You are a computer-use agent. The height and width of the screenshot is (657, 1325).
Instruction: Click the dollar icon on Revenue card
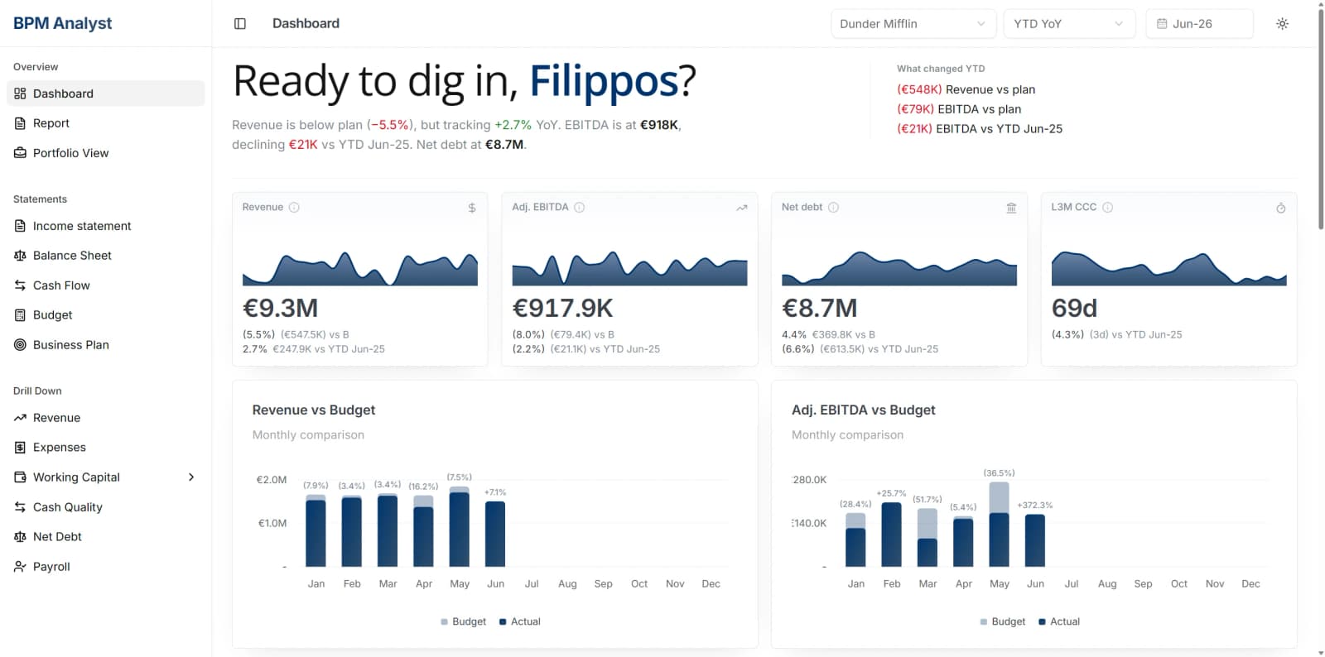point(472,208)
